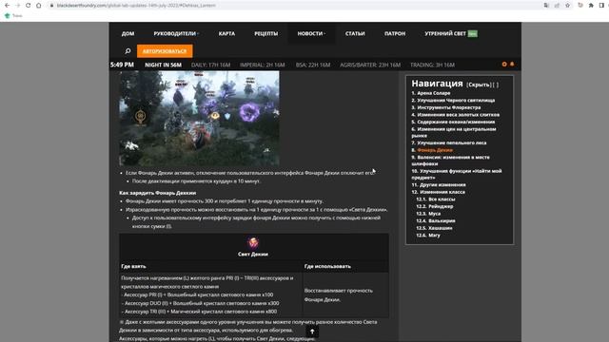The image size is (609, 342).
Task: Go to subsection 12.3. Муса
Action: pos(428,214)
